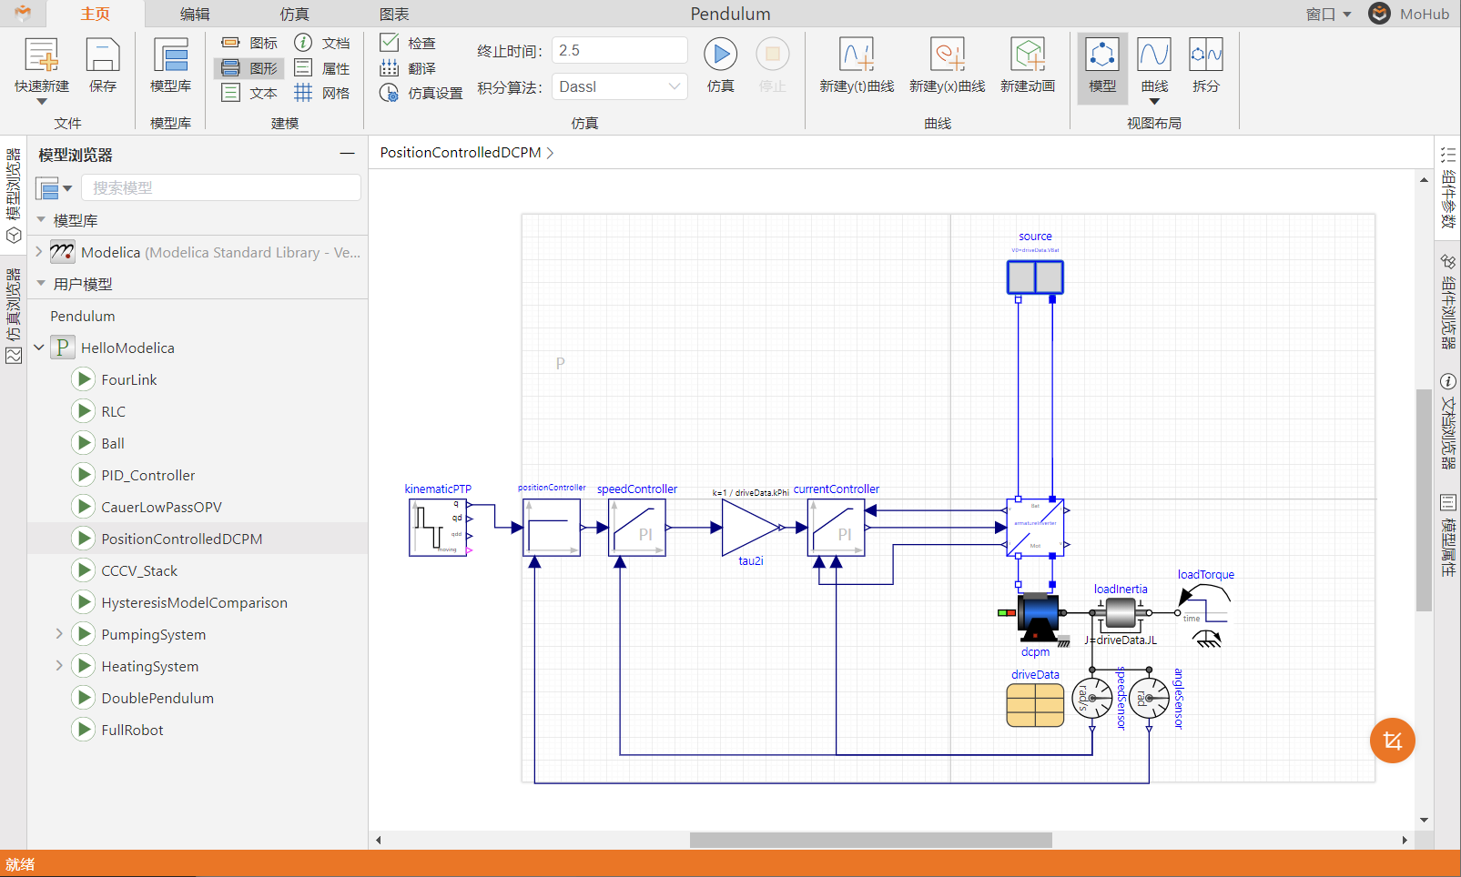
Task: Open simulation settings (仿真设置)
Action: point(421,93)
